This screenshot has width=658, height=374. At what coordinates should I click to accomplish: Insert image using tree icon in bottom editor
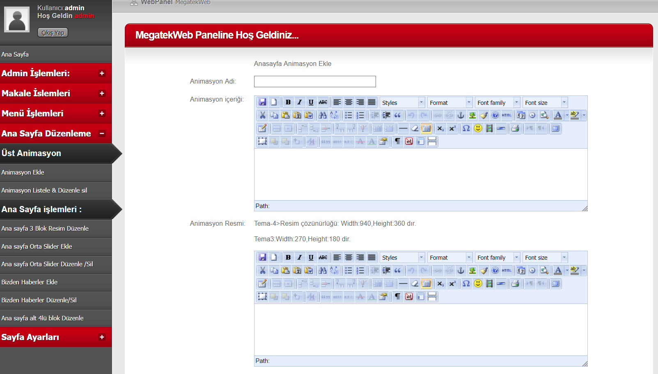[x=472, y=271]
